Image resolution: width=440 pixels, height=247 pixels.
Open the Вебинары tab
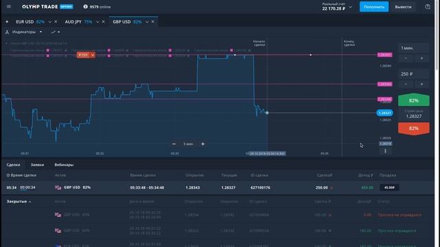point(64,165)
